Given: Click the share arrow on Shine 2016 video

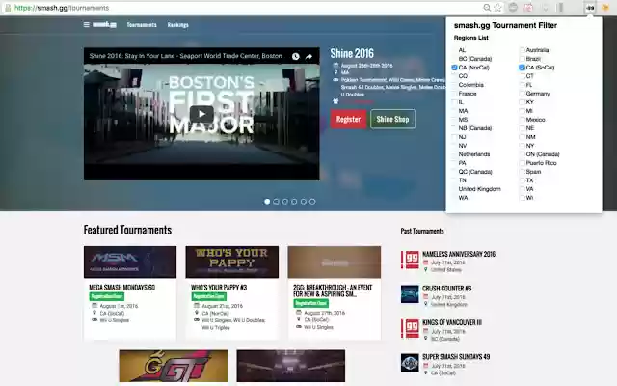Looking at the screenshot, I should point(308,56).
